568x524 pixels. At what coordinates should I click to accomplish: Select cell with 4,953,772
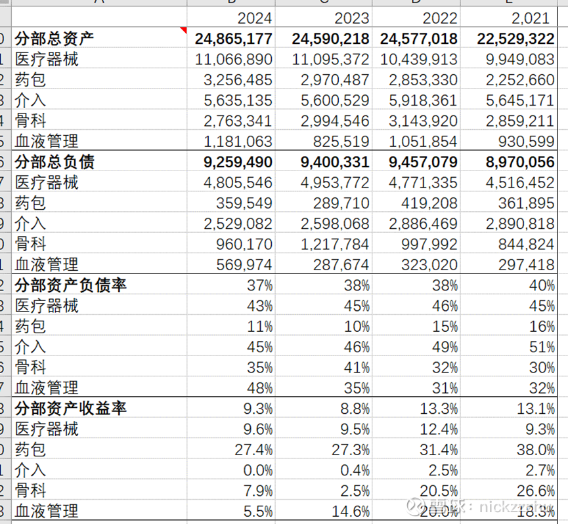(324, 182)
